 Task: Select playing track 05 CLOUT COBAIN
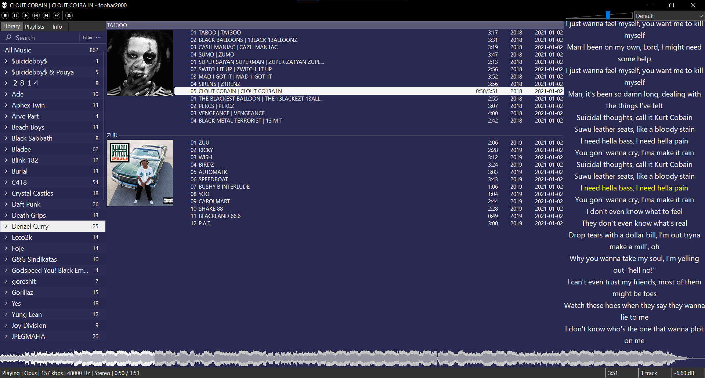click(x=369, y=91)
